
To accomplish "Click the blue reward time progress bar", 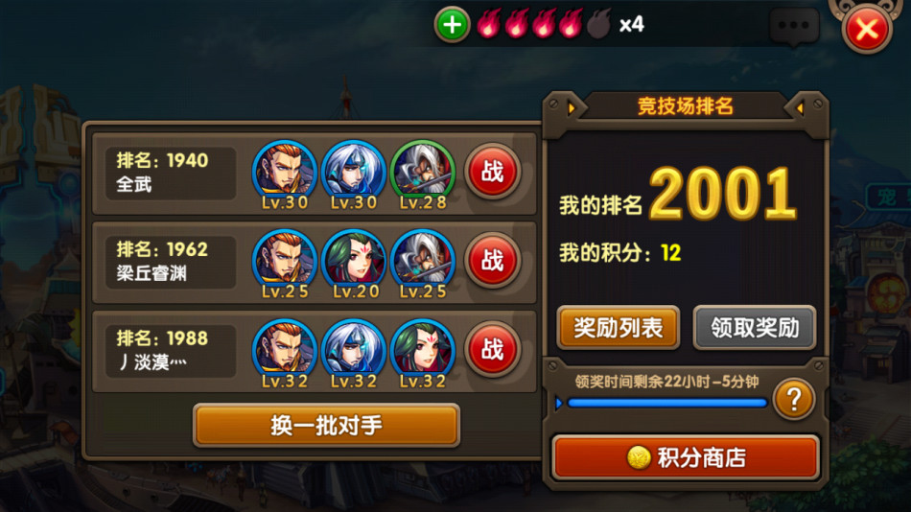I will [667, 403].
